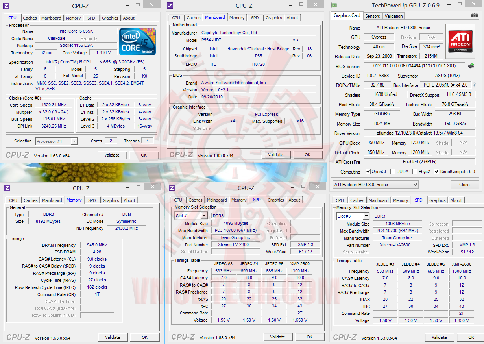Image resolution: width=484 pixels, height=344 pixels.
Task: Open the Graphics tab in the Slot #3 SPD window
Action: point(438,200)
